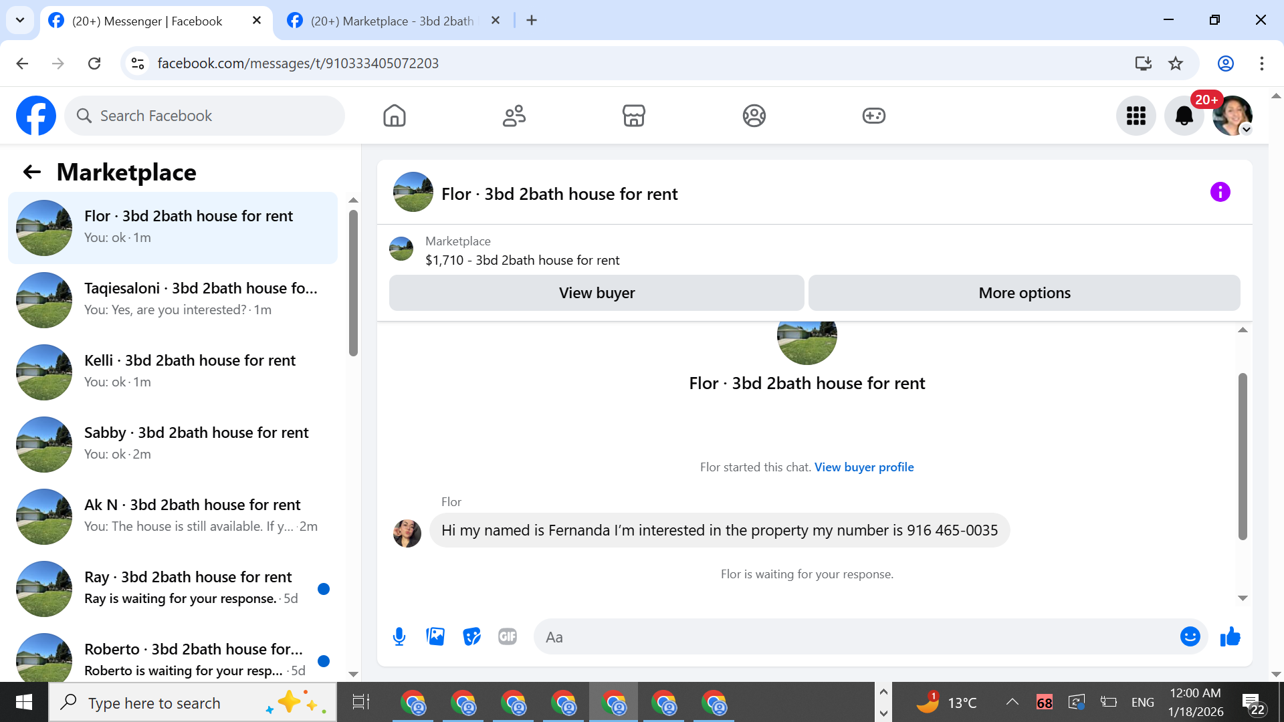Click the chat list scrollbar thumb
This screenshot has width=1284, height=722.
(x=353, y=283)
